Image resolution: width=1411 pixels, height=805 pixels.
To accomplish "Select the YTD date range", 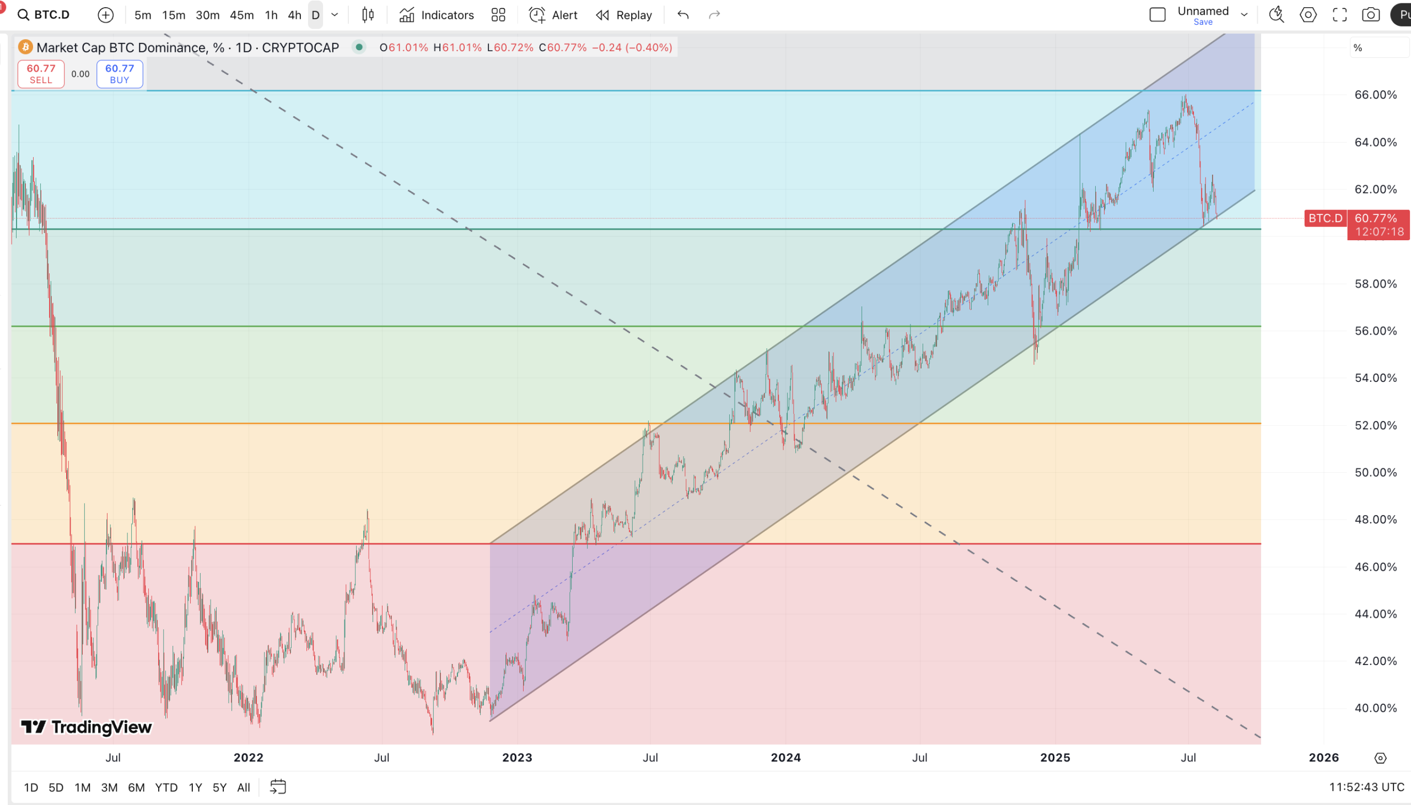I will pos(166,787).
